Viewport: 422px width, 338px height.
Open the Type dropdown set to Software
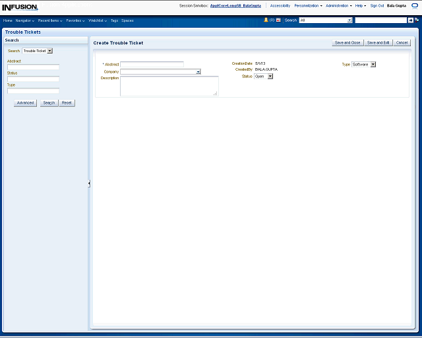click(x=373, y=65)
